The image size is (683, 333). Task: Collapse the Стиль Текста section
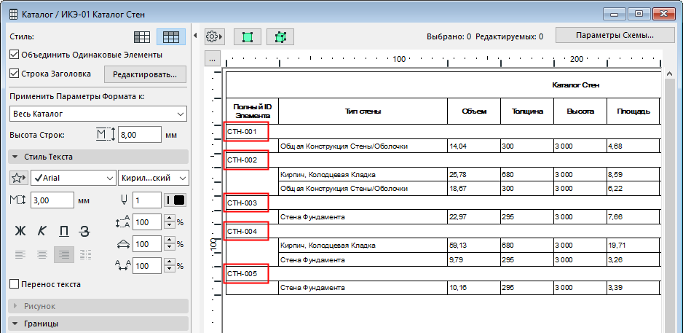[x=15, y=157]
